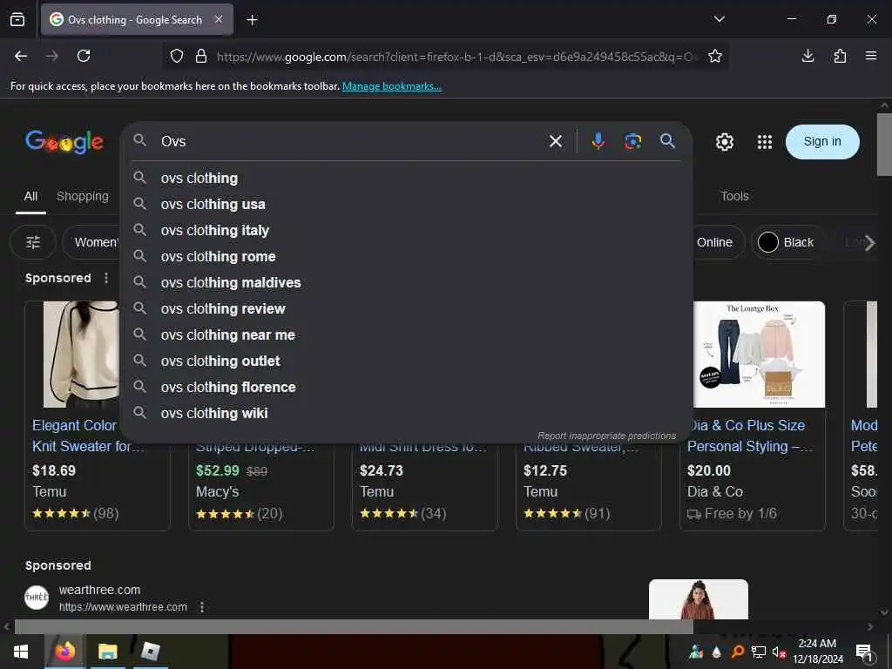This screenshot has height=669, width=892.
Task: Select suggestion "ovs clothing maldives"
Action: point(406,283)
